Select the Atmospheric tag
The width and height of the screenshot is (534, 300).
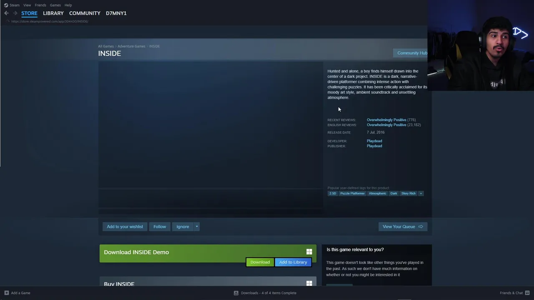point(378,193)
